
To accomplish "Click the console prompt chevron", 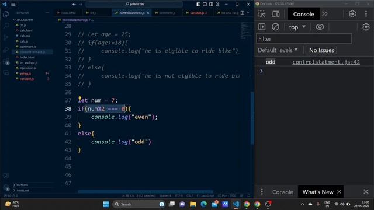I will [261, 71].
